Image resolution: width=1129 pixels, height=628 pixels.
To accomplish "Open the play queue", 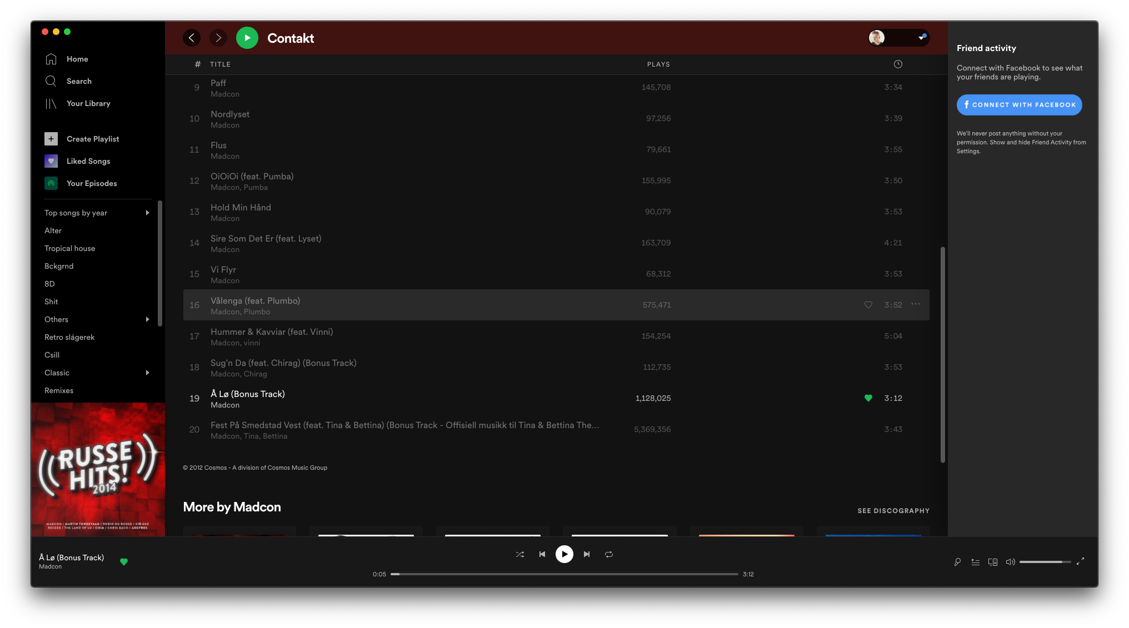I will click(x=975, y=562).
